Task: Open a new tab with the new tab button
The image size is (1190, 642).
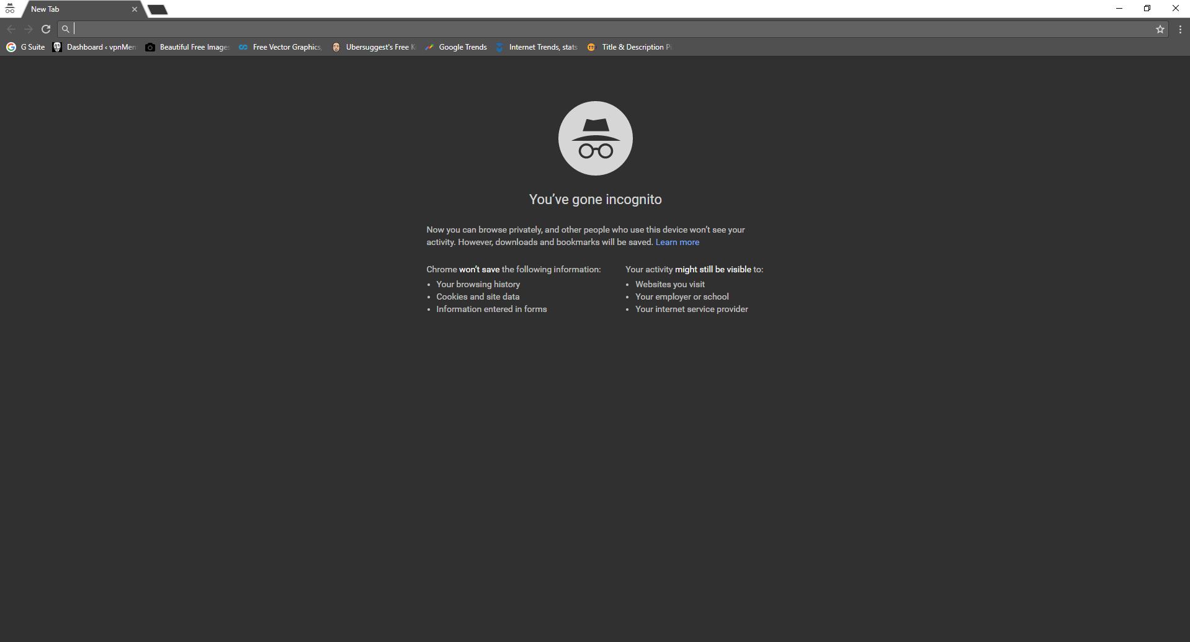Action: point(158,9)
